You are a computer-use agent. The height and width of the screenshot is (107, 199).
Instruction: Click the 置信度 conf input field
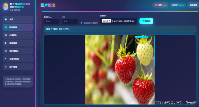click(52, 21)
